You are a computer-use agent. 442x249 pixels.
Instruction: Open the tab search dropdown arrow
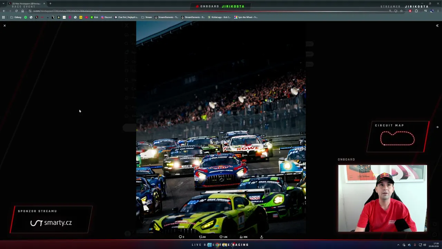[x=3, y=3]
